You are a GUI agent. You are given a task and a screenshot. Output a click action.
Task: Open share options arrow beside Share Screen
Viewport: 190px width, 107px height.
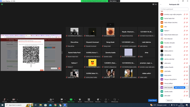point(75,100)
